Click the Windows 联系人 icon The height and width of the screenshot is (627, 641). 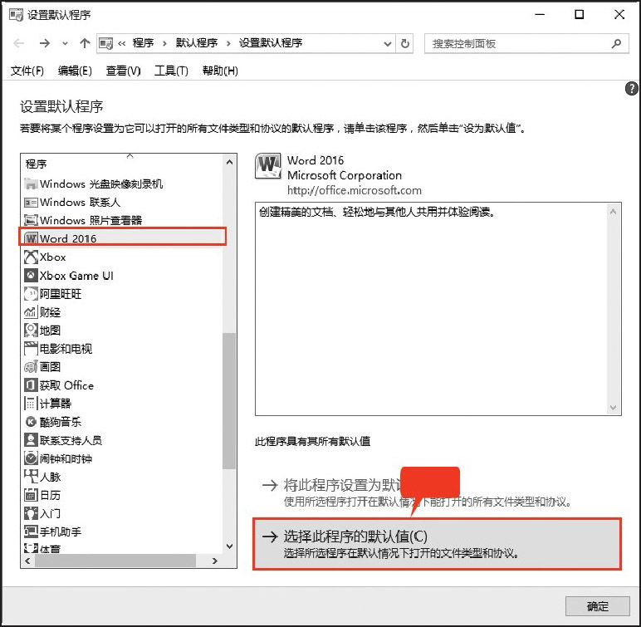(x=31, y=203)
